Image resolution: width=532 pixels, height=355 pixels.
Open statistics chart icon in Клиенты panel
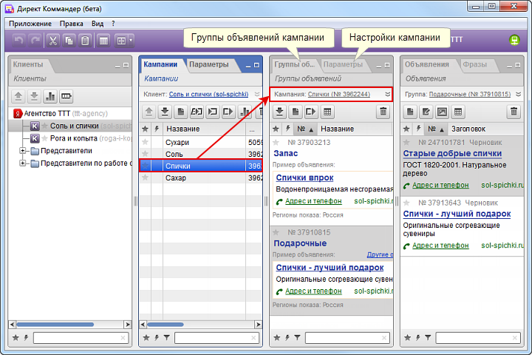pos(50,96)
